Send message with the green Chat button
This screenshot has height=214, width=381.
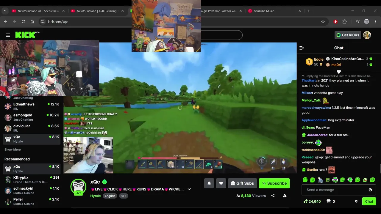(x=369, y=201)
